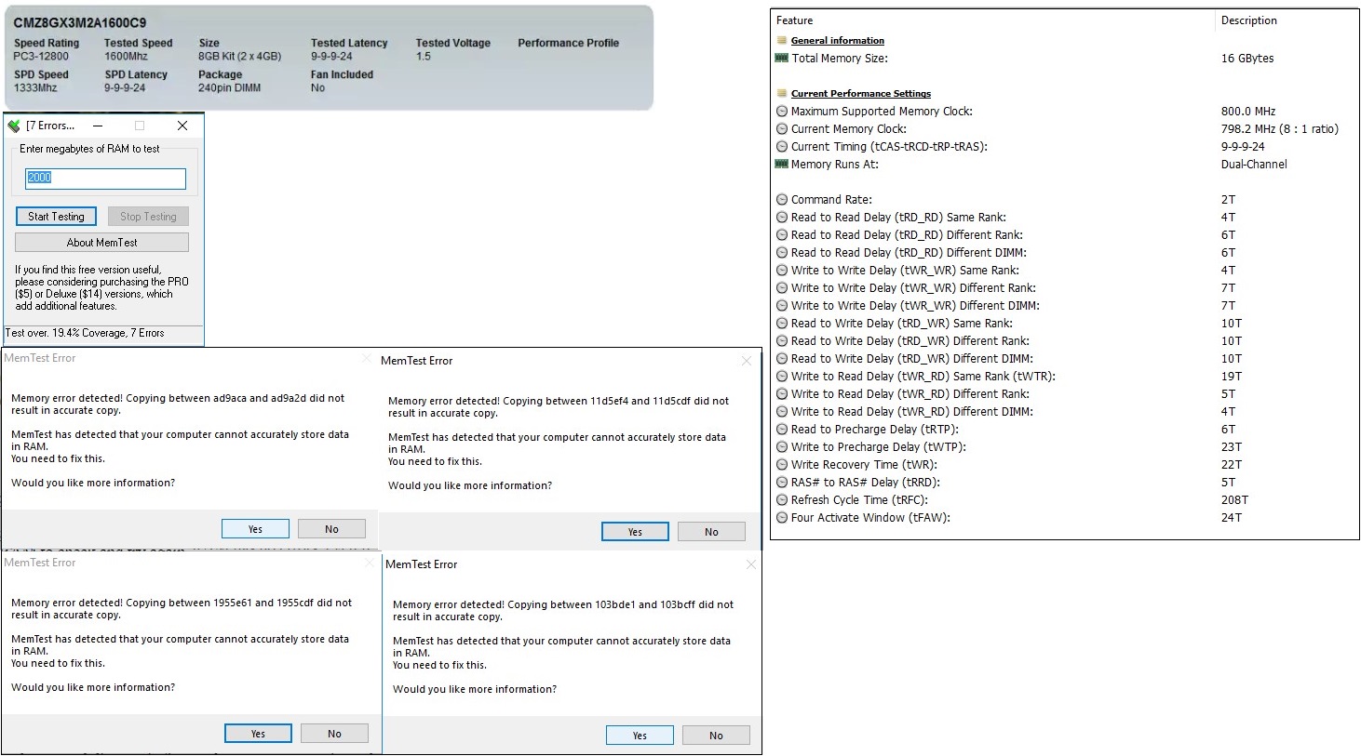
Task: Close the MemTest main window
Action: click(x=182, y=126)
